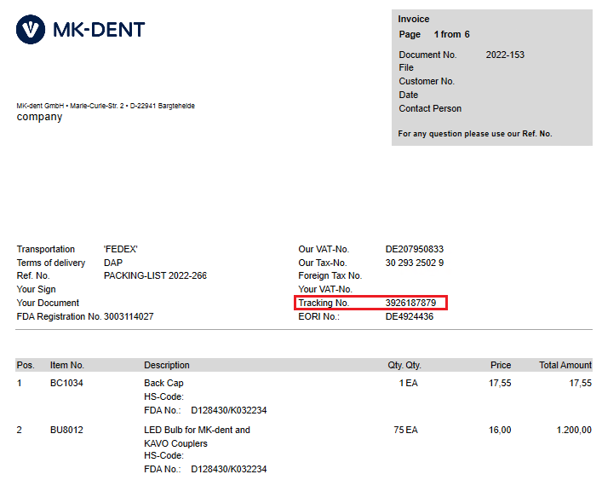Click the Contact Person label

coord(430,108)
